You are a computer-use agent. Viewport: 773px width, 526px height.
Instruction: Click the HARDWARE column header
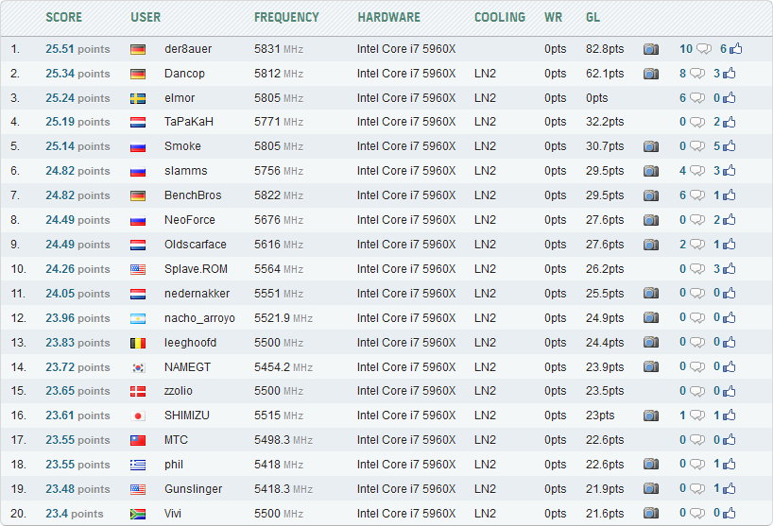pos(388,17)
